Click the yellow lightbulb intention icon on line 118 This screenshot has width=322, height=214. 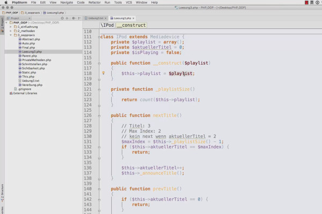click(104, 73)
